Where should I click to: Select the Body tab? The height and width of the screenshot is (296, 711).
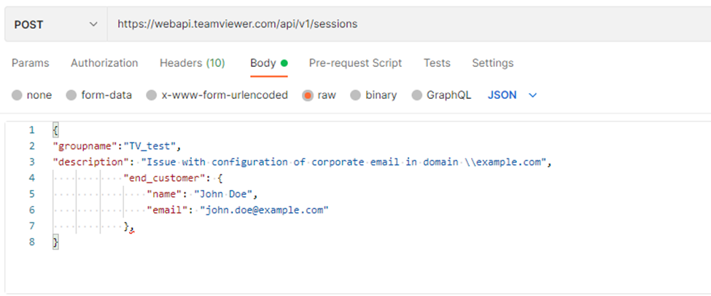(x=263, y=63)
